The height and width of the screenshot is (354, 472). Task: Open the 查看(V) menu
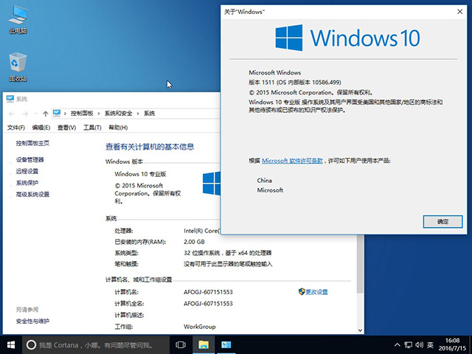(66, 128)
